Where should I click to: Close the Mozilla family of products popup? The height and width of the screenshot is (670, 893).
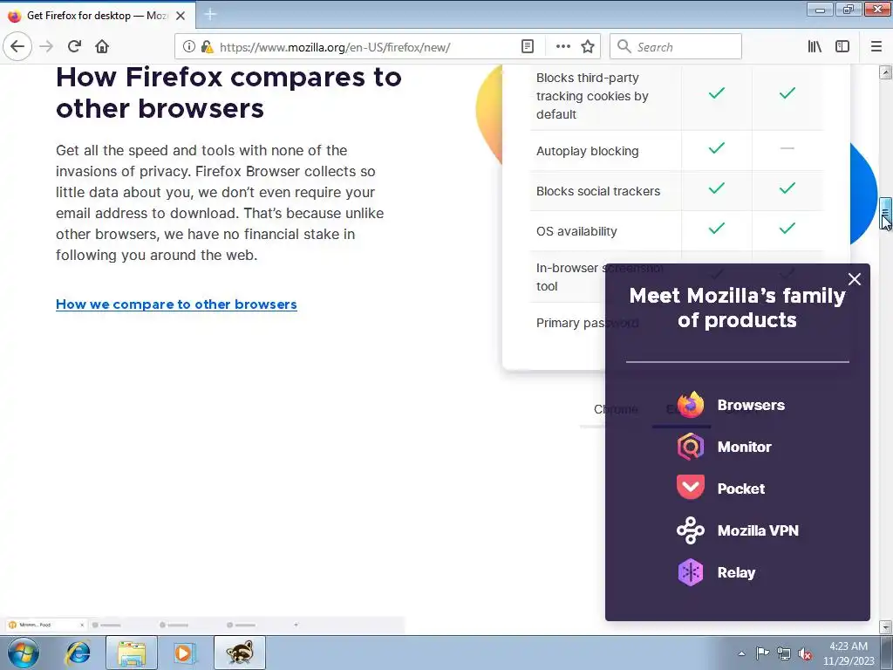pos(855,279)
